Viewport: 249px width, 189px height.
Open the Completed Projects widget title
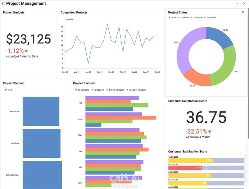[74, 12]
